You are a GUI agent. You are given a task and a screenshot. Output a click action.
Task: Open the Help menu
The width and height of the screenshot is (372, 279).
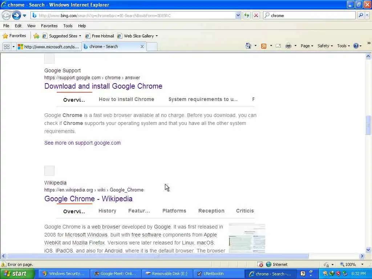[x=82, y=26]
